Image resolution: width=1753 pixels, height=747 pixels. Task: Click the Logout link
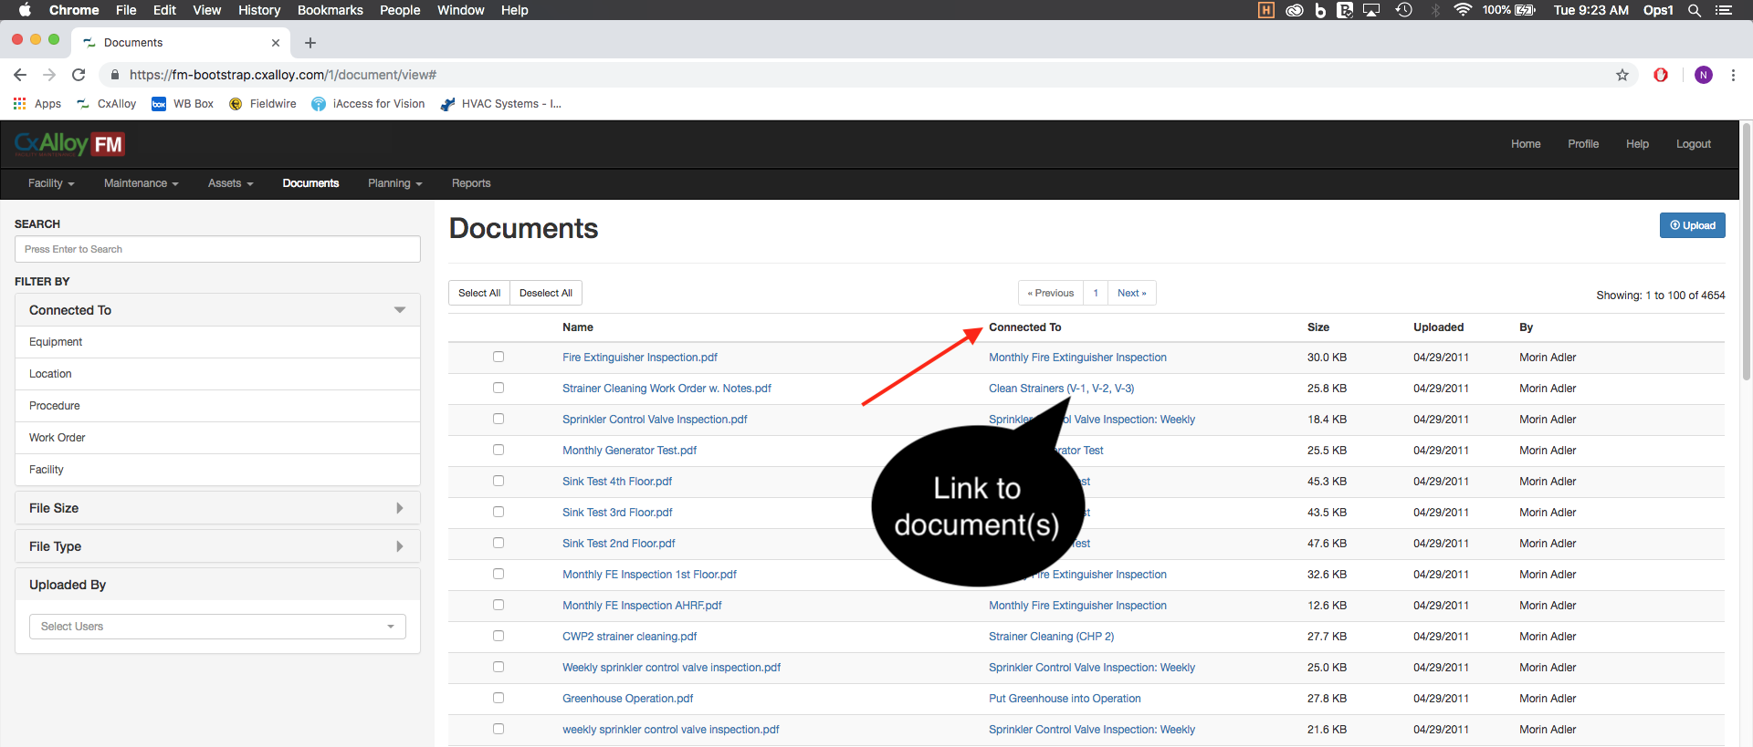[1693, 144]
